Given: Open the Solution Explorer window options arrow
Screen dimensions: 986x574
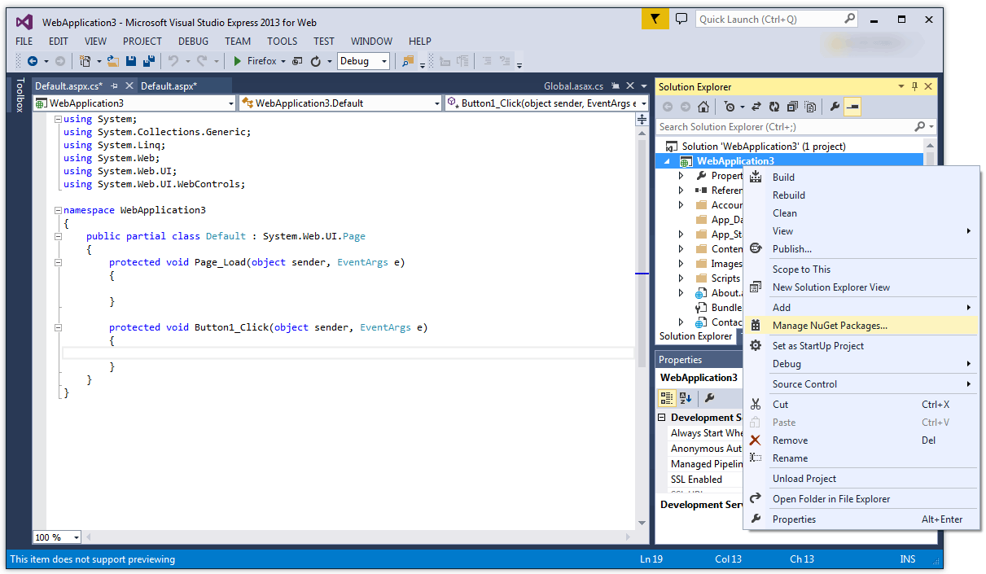Looking at the screenshot, I should point(901,86).
